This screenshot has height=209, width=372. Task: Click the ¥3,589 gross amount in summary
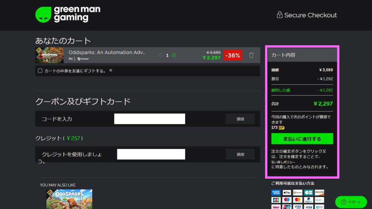326,70
